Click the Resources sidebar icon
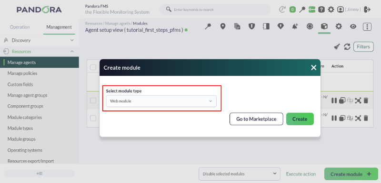The image size is (381, 183). [x=6, y=51]
